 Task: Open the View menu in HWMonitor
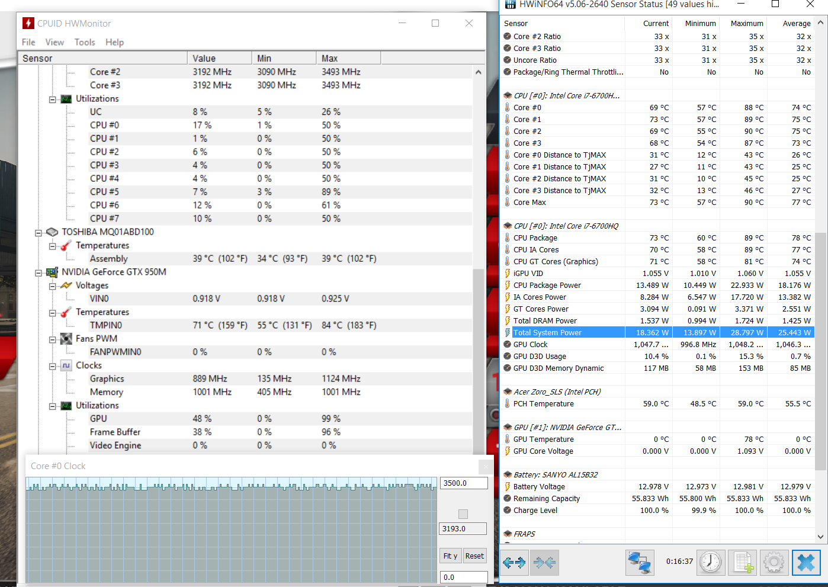[54, 42]
